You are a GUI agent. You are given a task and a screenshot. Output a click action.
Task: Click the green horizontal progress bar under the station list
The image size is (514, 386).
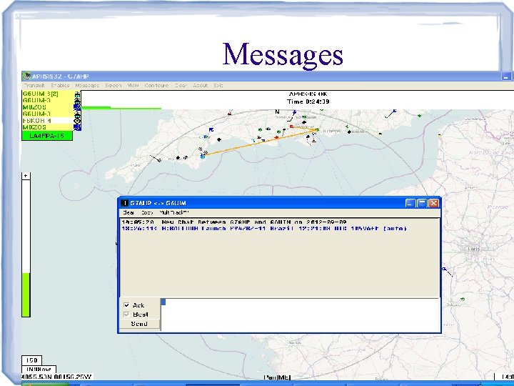tap(121, 107)
